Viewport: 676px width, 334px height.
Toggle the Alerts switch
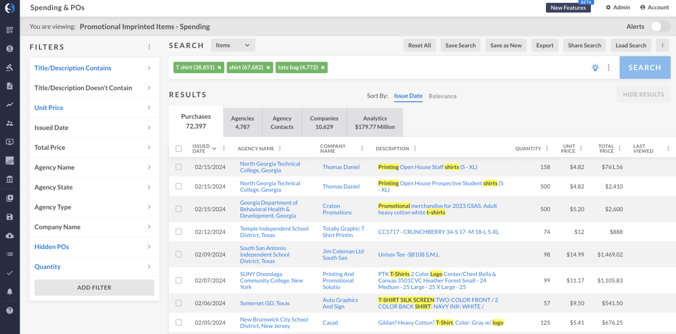660,26
